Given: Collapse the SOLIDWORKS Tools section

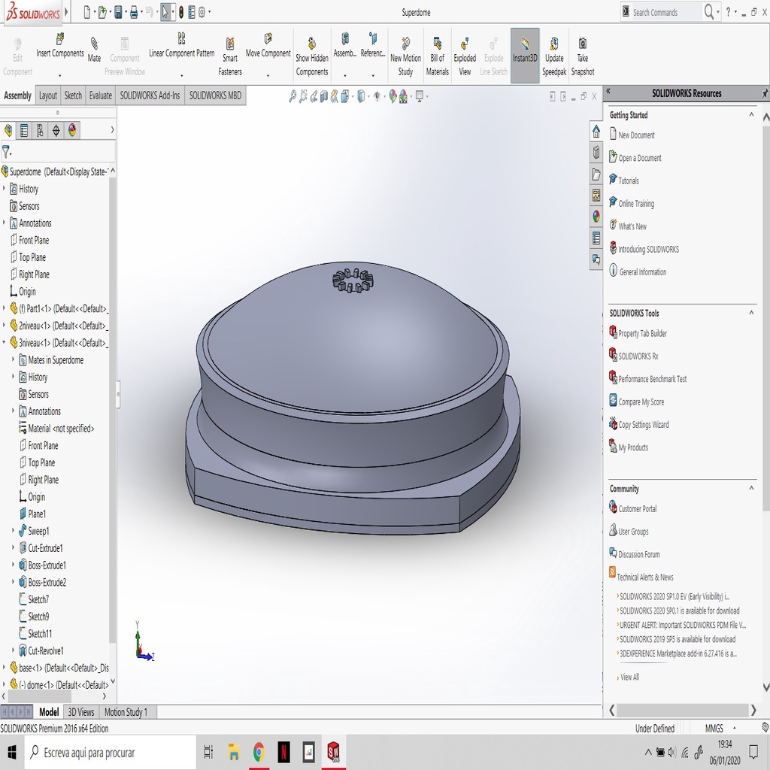Looking at the screenshot, I should (x=750, y=313).
